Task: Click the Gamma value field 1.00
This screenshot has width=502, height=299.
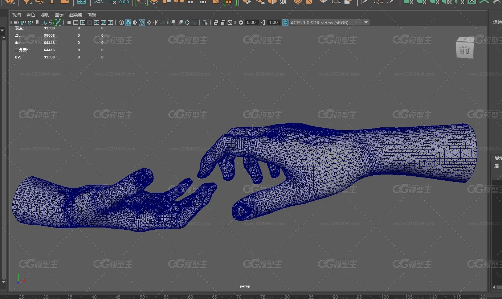Action: 273,22
